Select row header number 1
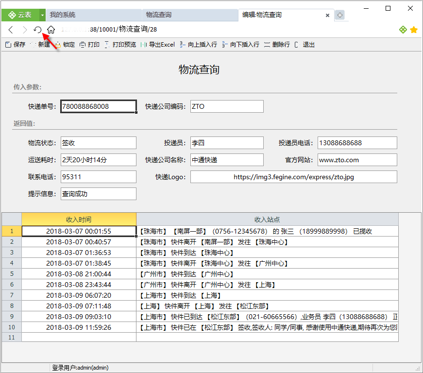 tap(12, 231)
